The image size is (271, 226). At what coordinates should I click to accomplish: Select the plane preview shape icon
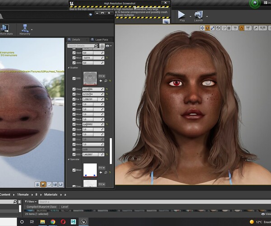pos(49,184)
